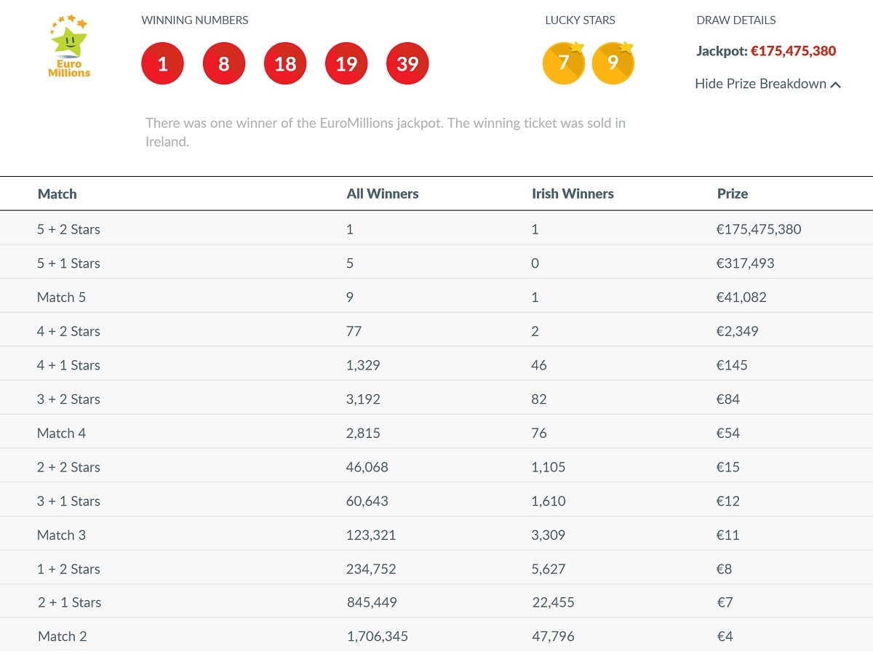873x654 pixels.
Task: Click the '3 + 2 Stars' row label
Action: (68, 399)
